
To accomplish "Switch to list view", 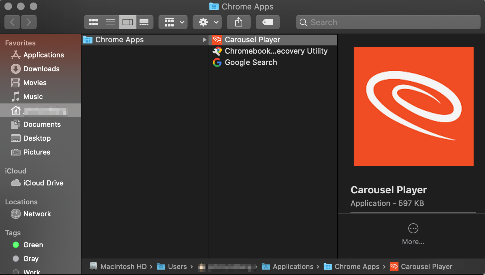I will click(111, 22).
